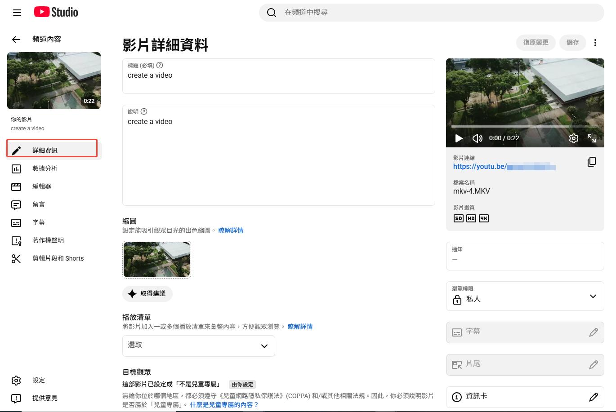
Task: Click the help icon next to 標題
Action: pos(160,65)
